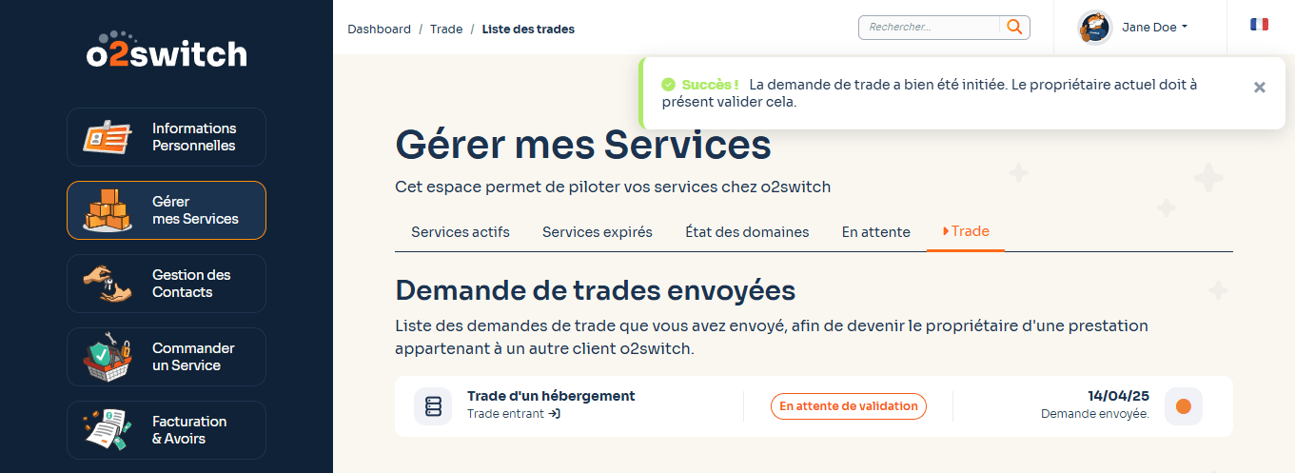Click the orange boxes Gérer mes Services icon
The width and height of the screenshot is (1295, 473).
click(x=107, y=210)
